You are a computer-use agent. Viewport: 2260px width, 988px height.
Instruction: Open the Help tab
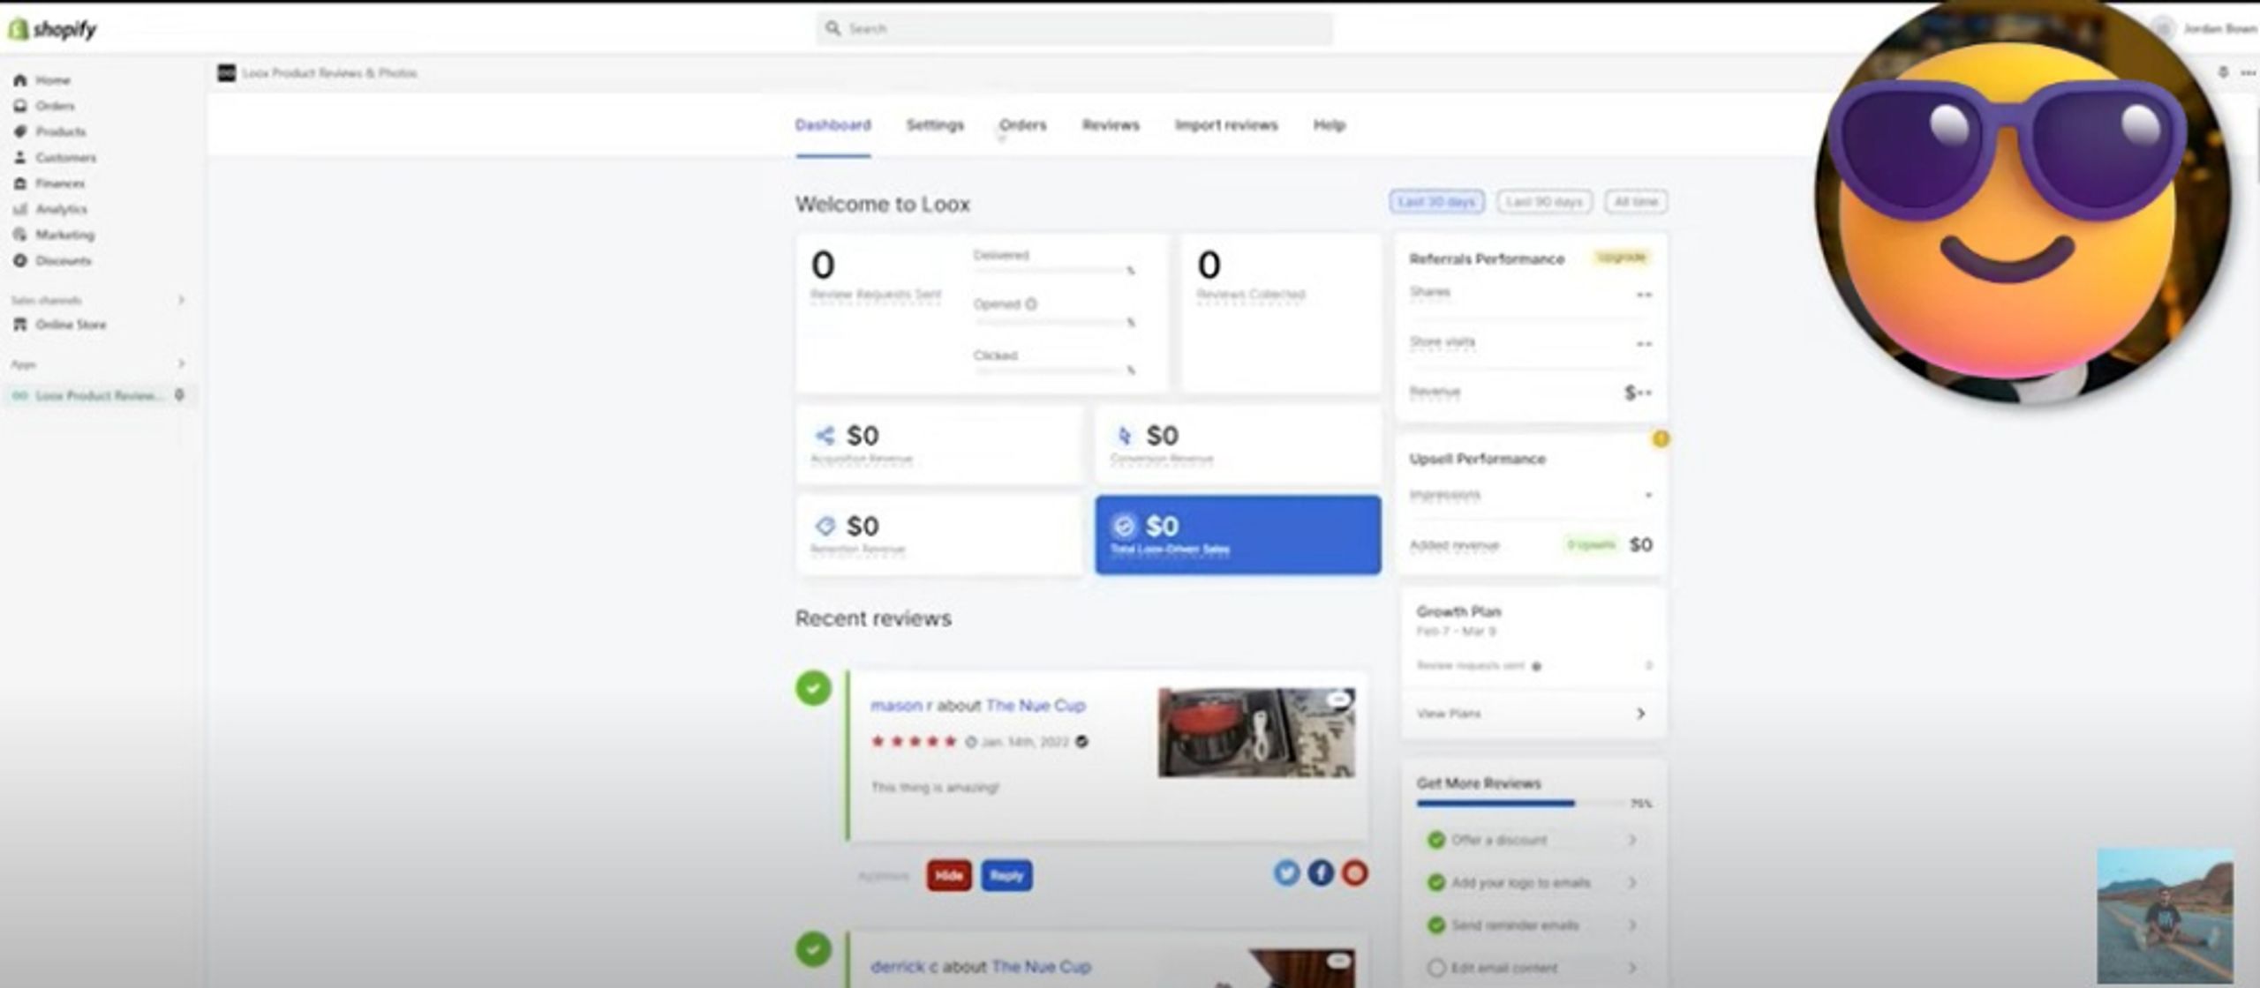1329,125
